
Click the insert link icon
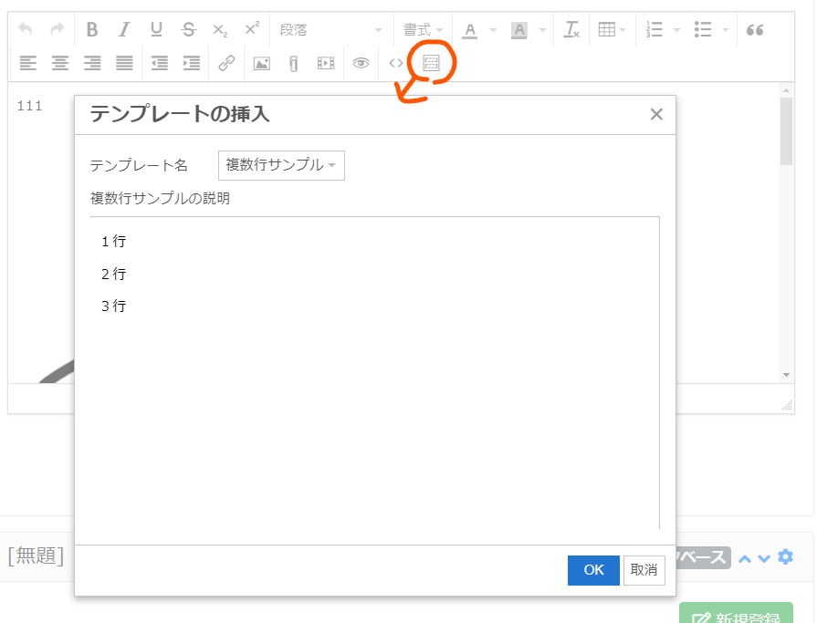[226, 63]
